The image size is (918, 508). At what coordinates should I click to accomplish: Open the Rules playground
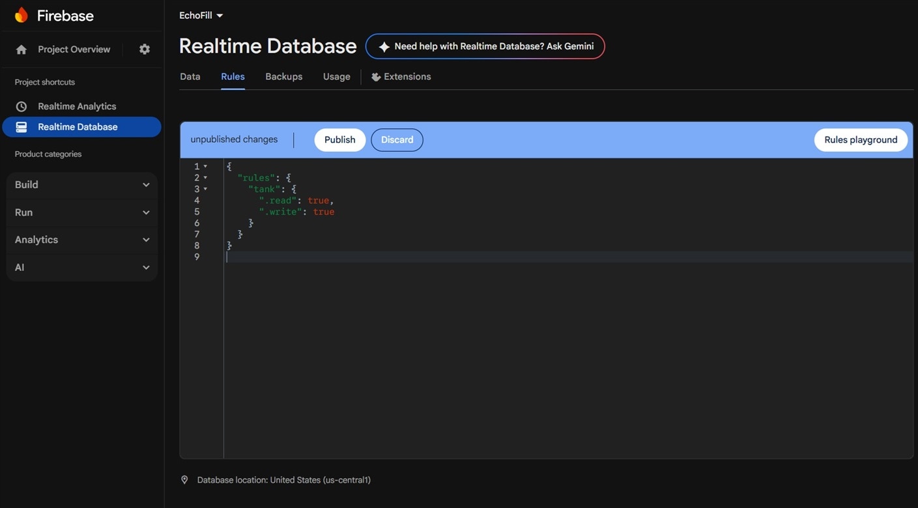point(860,140)
